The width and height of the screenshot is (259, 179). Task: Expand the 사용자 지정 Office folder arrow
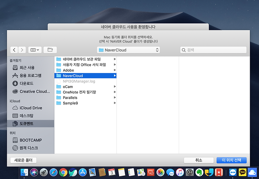click(x=115, y=64)
